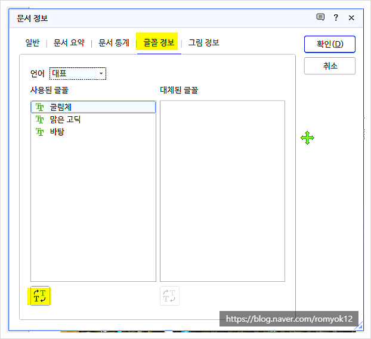Click the 취소 button
The height and width of the screenshot is (339, 371).
pyautogui.click(x=330, y=66)
